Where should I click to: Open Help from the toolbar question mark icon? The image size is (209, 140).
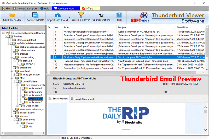pos(119,15)
